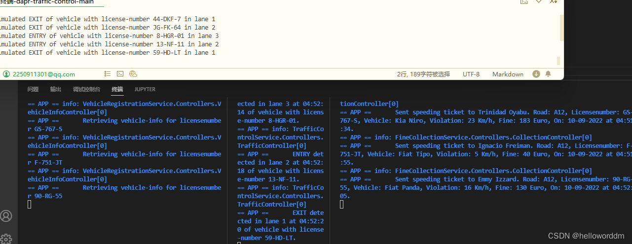Select the 终端 panel tab

tap(117, 89)
